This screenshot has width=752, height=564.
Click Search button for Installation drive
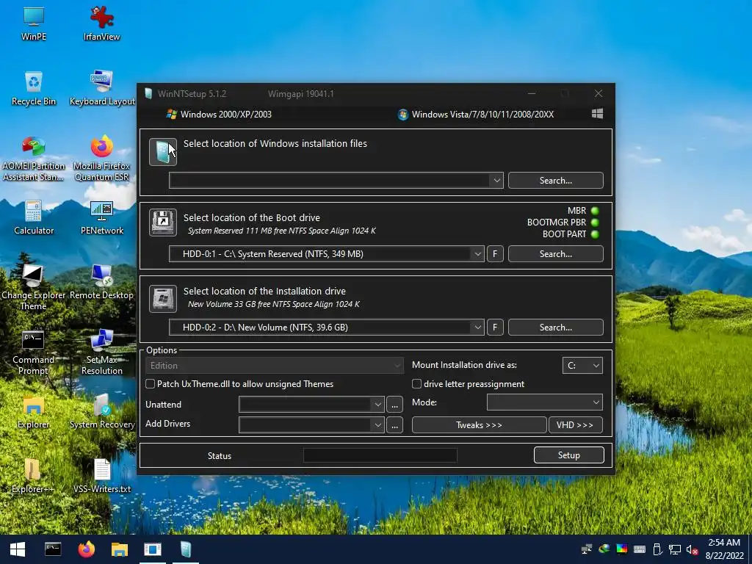tap(555, 327)
